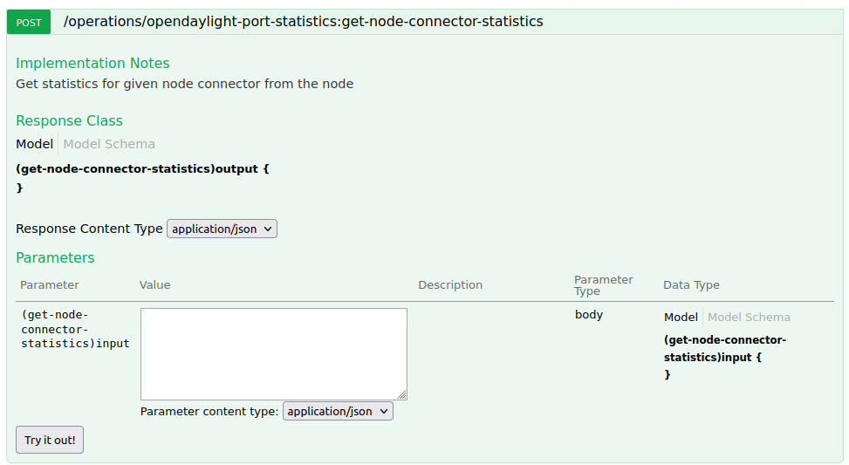
Task: Select the Model tab in Data Type column
Action: [681, 318]
